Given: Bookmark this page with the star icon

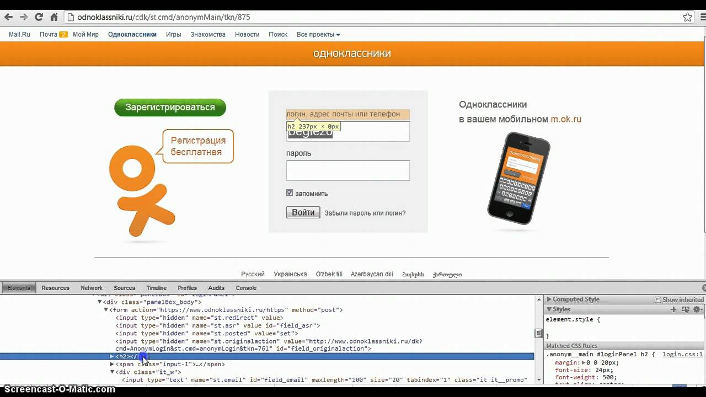Looking at the screenshot, I should [687, 17].
